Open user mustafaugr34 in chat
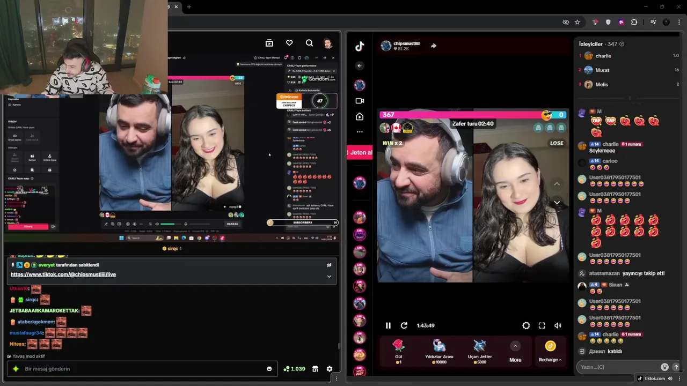Screen dimensions: 687x386 pyautogui.click(x=26, y=333)
